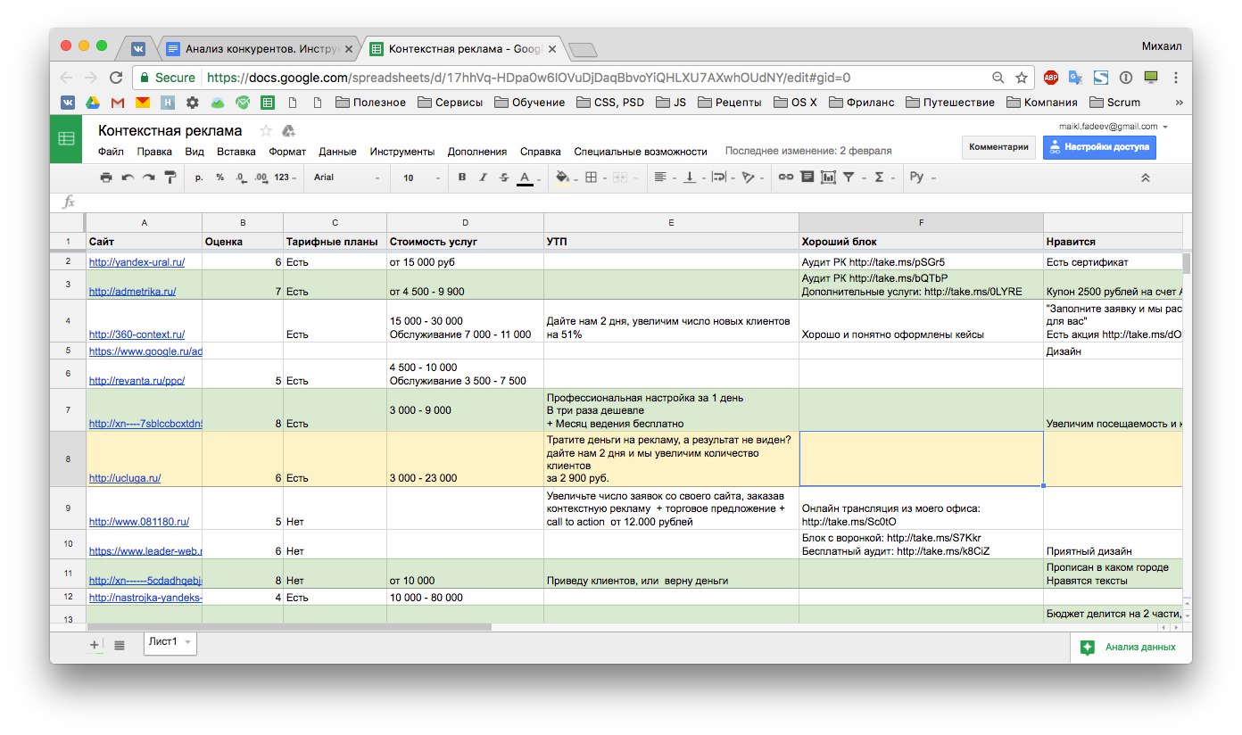Open the Формат menu

pyautogui.click(x=287, y=152)
